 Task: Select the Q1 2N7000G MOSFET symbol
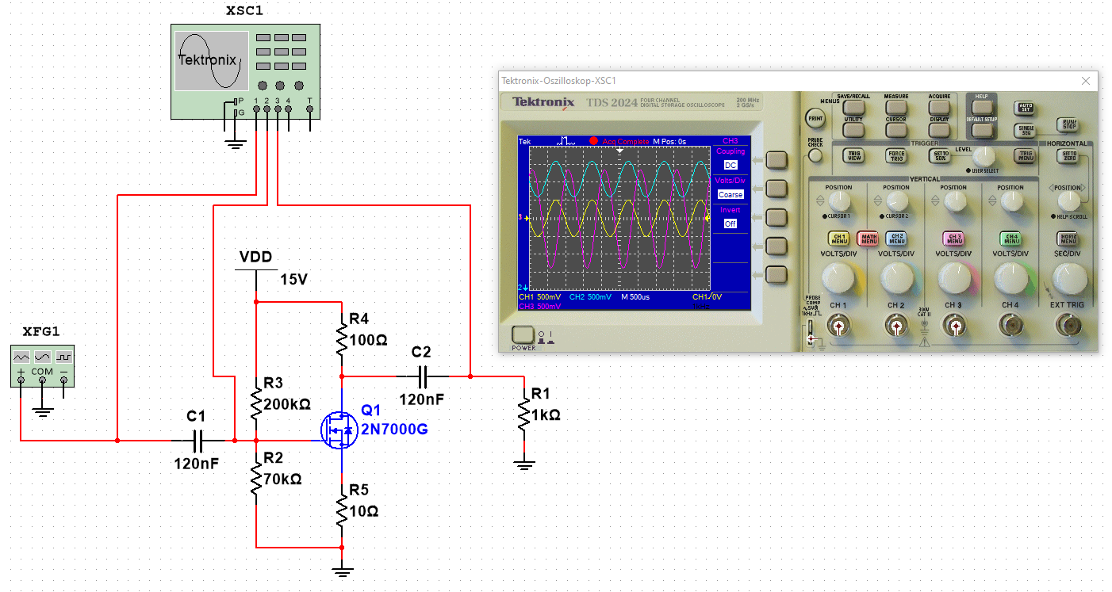(339, 429)
